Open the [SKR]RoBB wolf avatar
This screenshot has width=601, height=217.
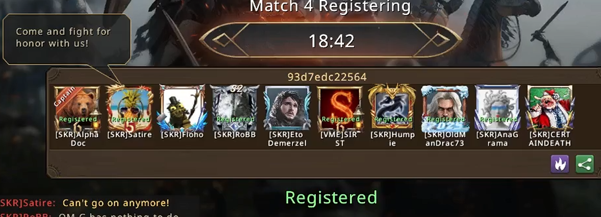click(x=234, y=108)
